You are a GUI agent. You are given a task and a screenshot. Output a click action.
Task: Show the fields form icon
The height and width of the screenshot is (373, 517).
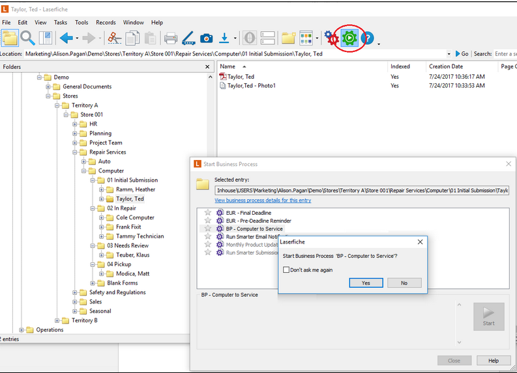pos(268,38)
